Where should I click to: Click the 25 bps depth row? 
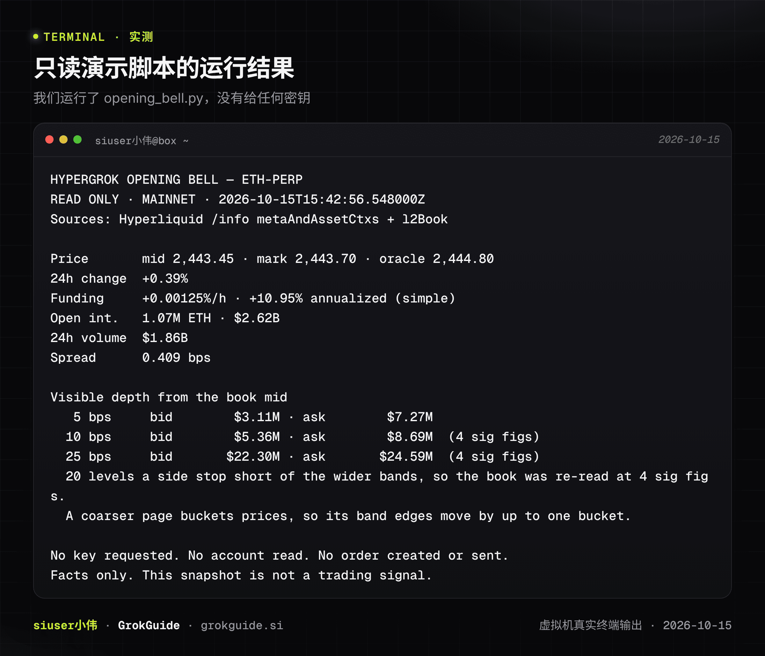(302, 457)
